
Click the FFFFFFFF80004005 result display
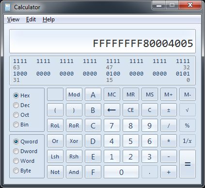pyautogui.click(x=102, y=41)
